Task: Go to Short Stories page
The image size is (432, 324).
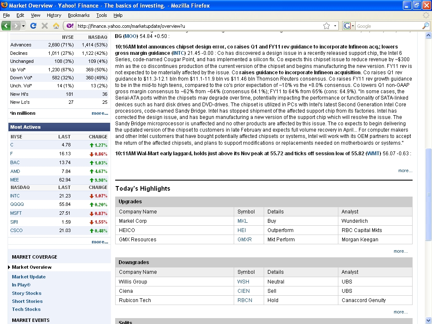Action: click(x=27, y=301)
